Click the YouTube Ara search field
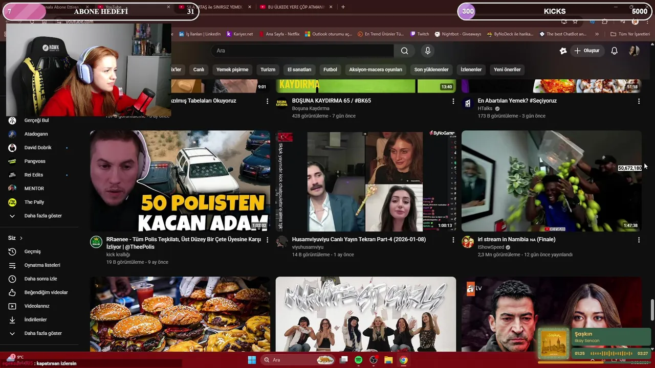 [302, 51]
